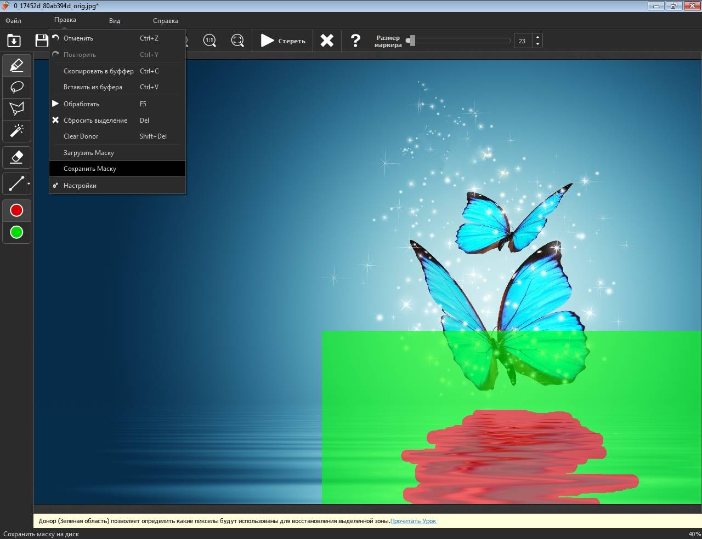The image size is (702, 539).
Task: Choose the red mask color circle
Action: coord(16,210)
